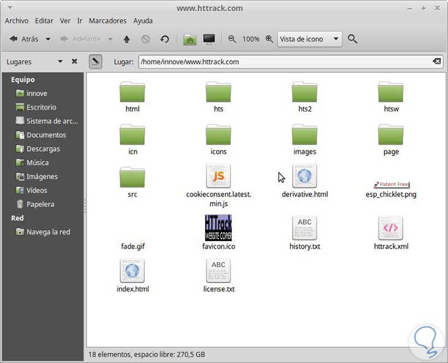The height and width of the screenshot is (363, 448).
Task: Select the fade.gif file label
Action: tap(133, 246)
